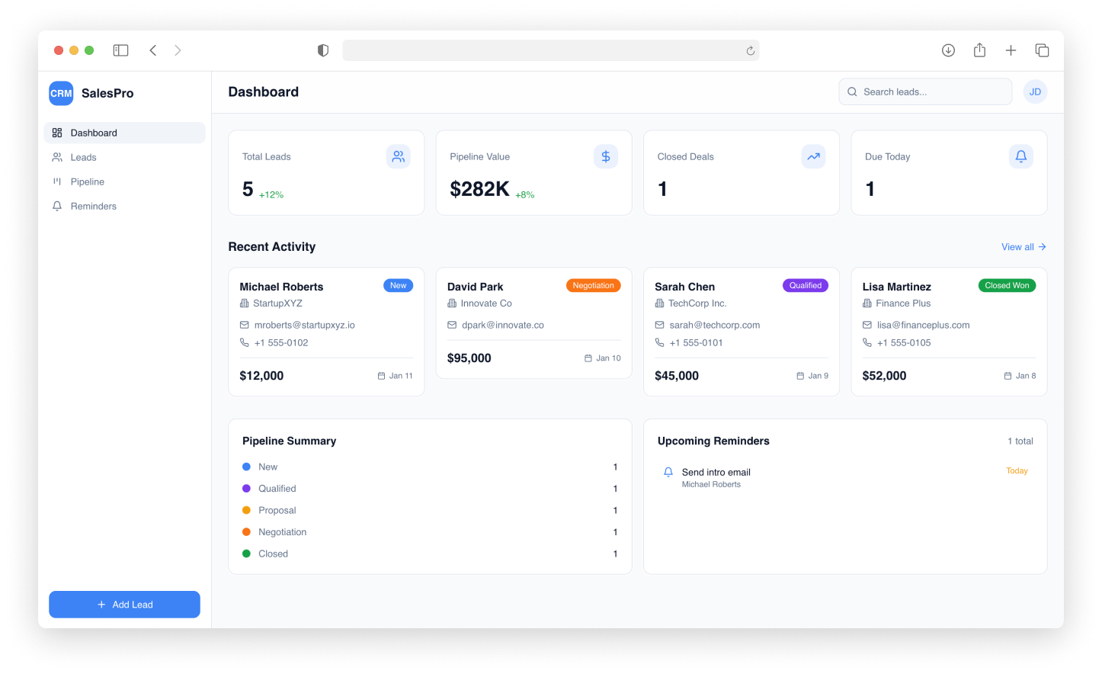Click the Pipeline Value dollar icon
Image resolution: width=1102 pixels, height=674 pixels.
click(x=606, y=156)
